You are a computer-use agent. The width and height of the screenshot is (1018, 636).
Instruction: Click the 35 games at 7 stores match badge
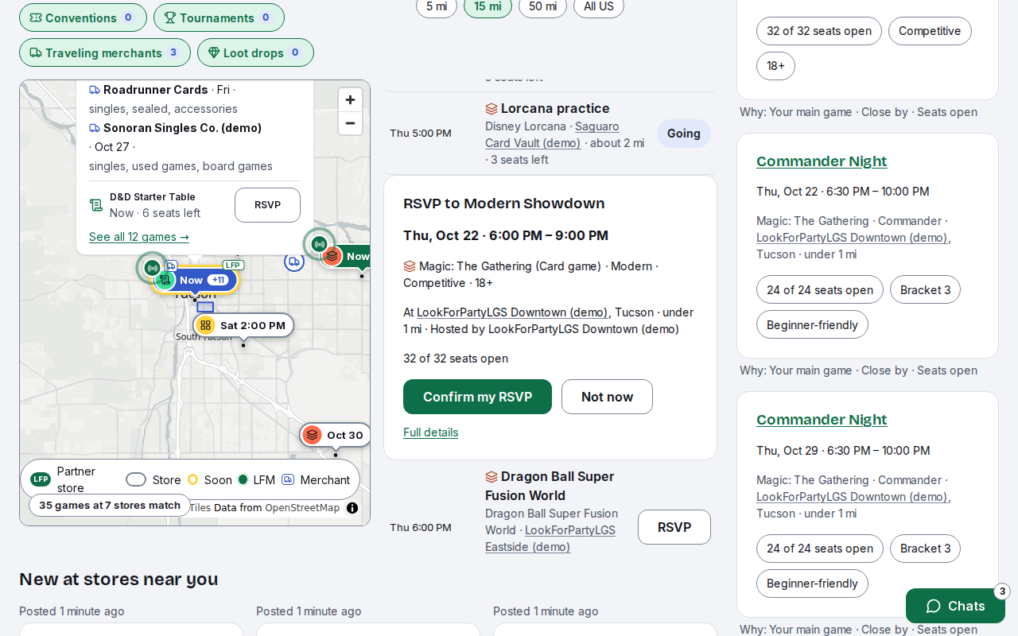110,506
